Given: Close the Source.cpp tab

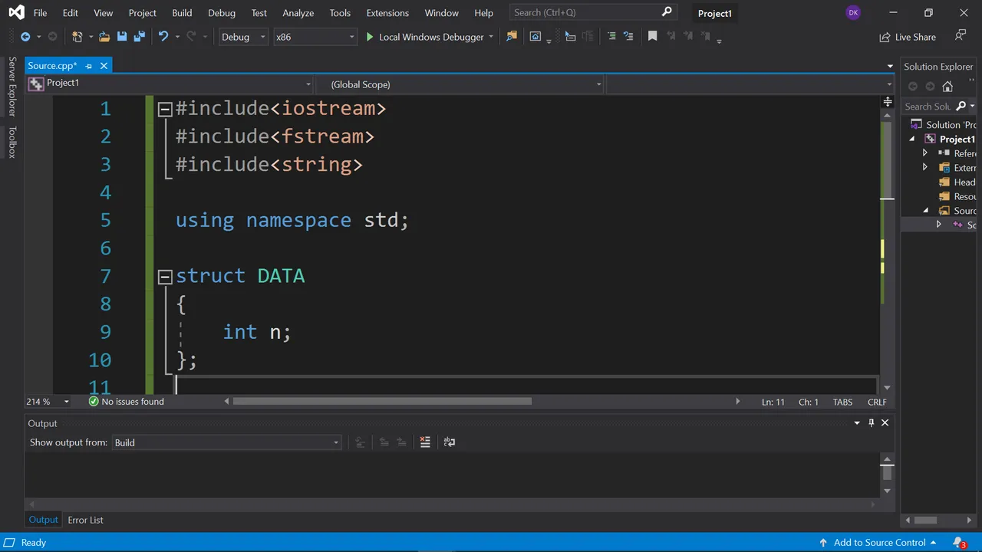Looking at the screenshot, I should 104,66.
